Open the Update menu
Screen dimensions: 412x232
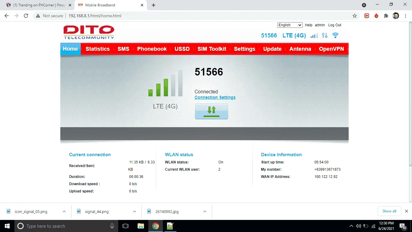[272, 49]
